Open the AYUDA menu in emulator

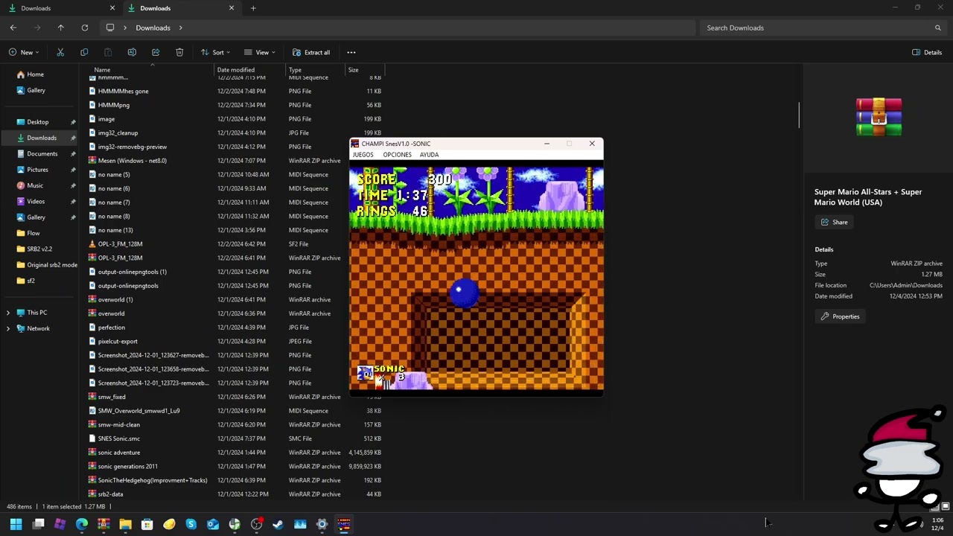[x=429, y=155]
